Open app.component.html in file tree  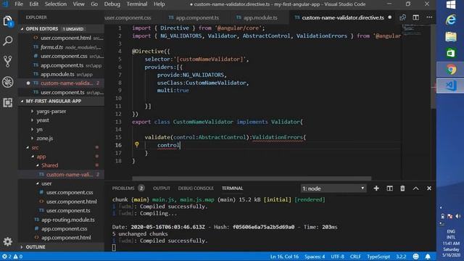(x=66, y=238)
